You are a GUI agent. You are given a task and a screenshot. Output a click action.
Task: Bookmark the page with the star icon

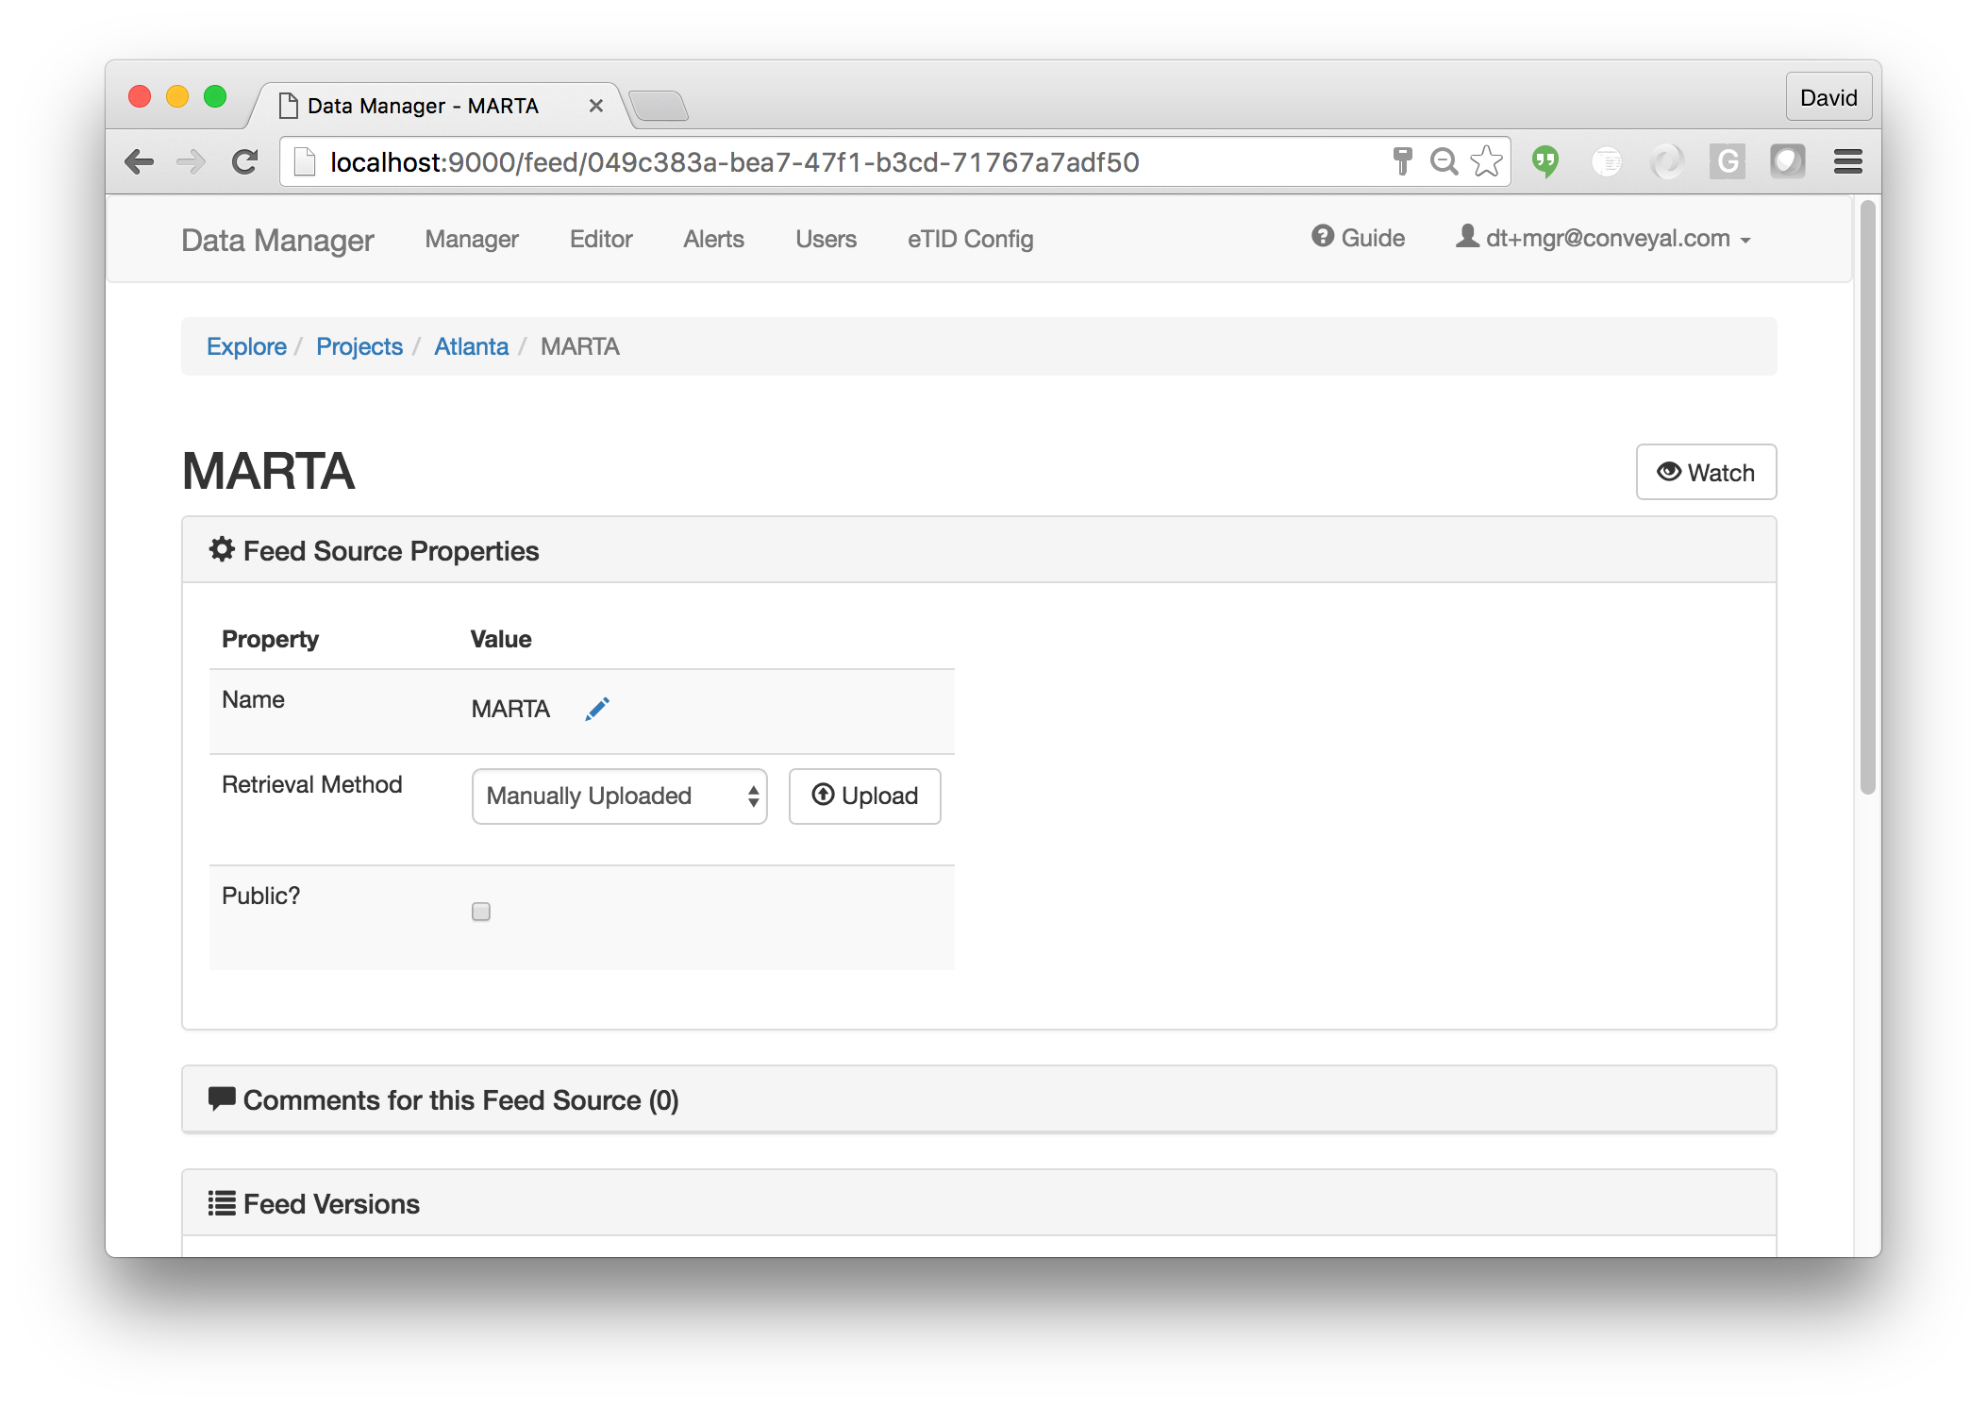coord(1486,161)
